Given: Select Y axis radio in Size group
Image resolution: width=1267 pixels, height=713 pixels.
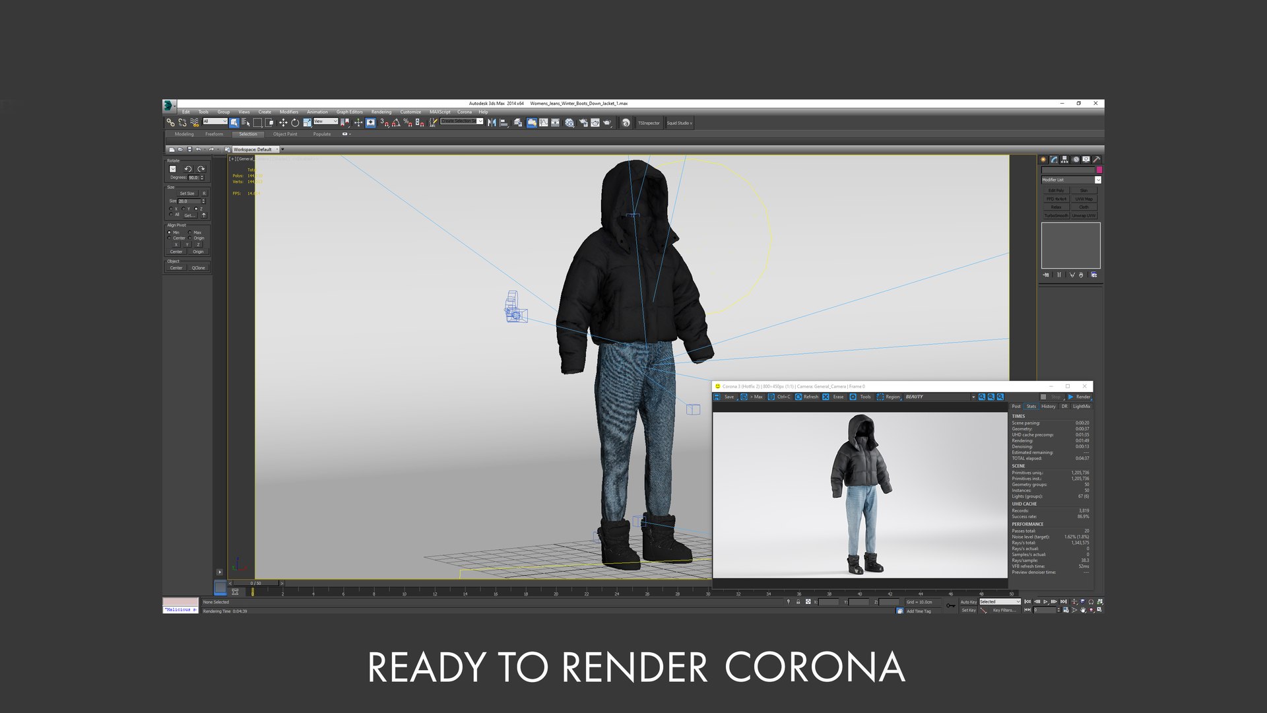Looking at the screenshot, I should 183,209.
